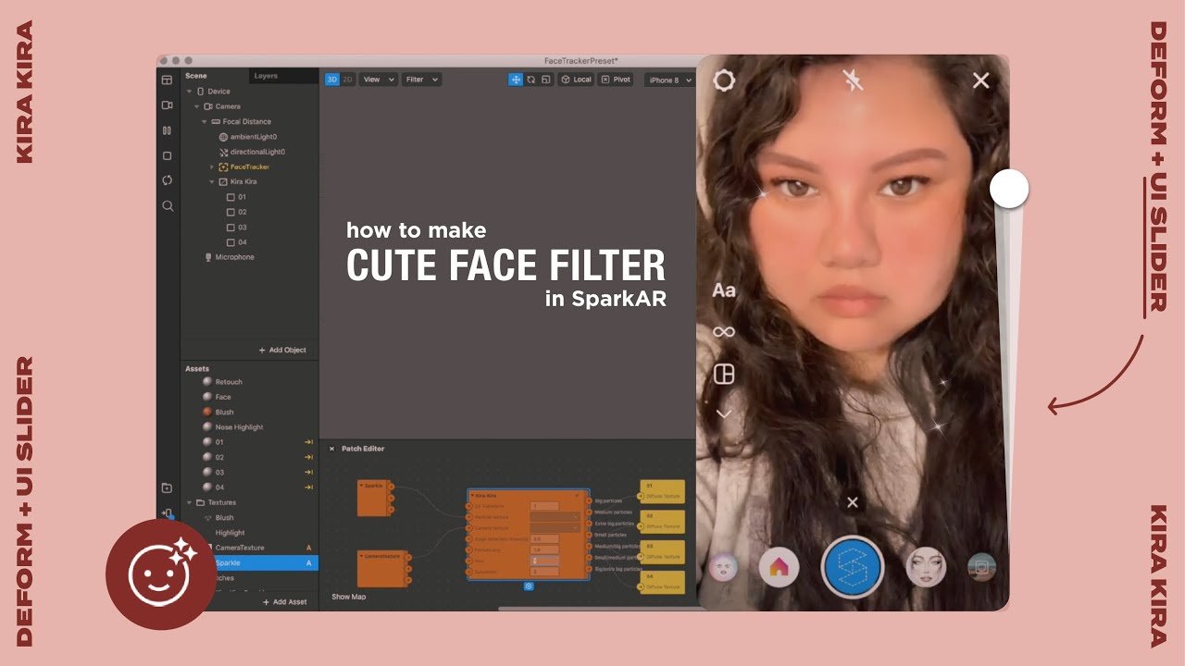The height and width of the screenshot is (666, 1185).
Task: Switch viewport to 3D mode
Action: (332, 80)
